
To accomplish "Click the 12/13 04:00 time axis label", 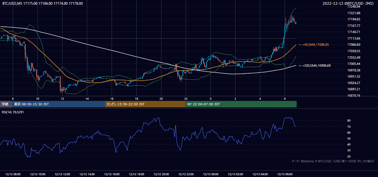I will (260, 174).
